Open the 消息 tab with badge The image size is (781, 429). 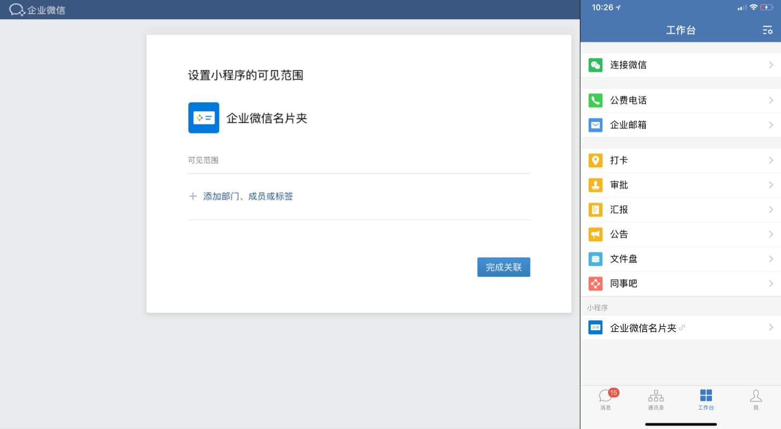pyautogui.click(x=606, y=400)
